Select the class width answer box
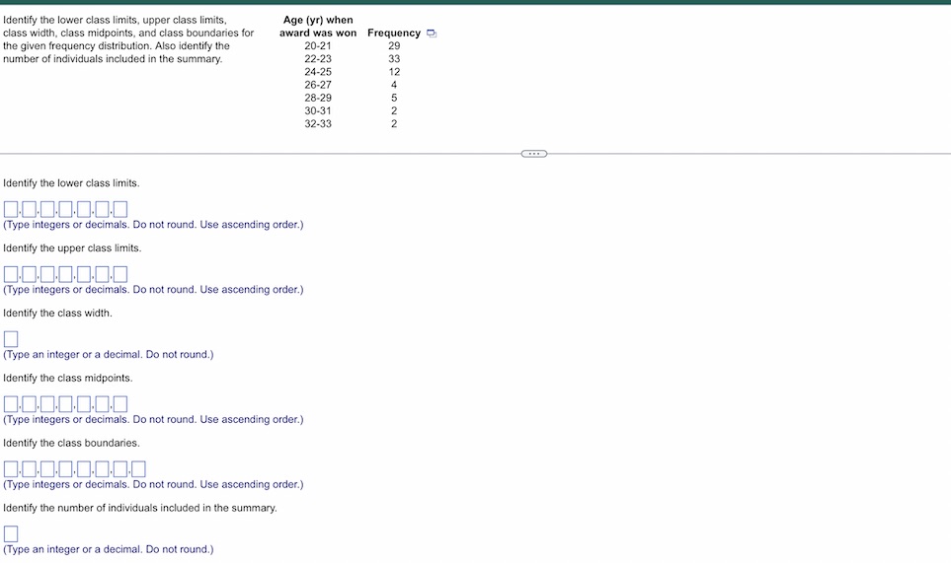 click(11, 339)
